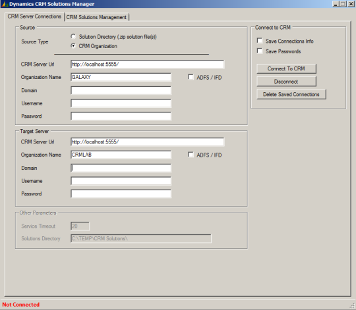Click the Target Server Password field
The image size is (356, 310).
coord(121,194)
